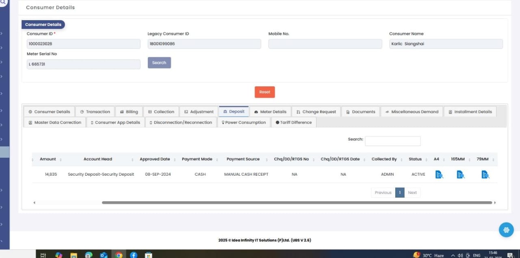520x258 pixels.
Task: Click the Meter Serial No field
Action: coord(83,64)
